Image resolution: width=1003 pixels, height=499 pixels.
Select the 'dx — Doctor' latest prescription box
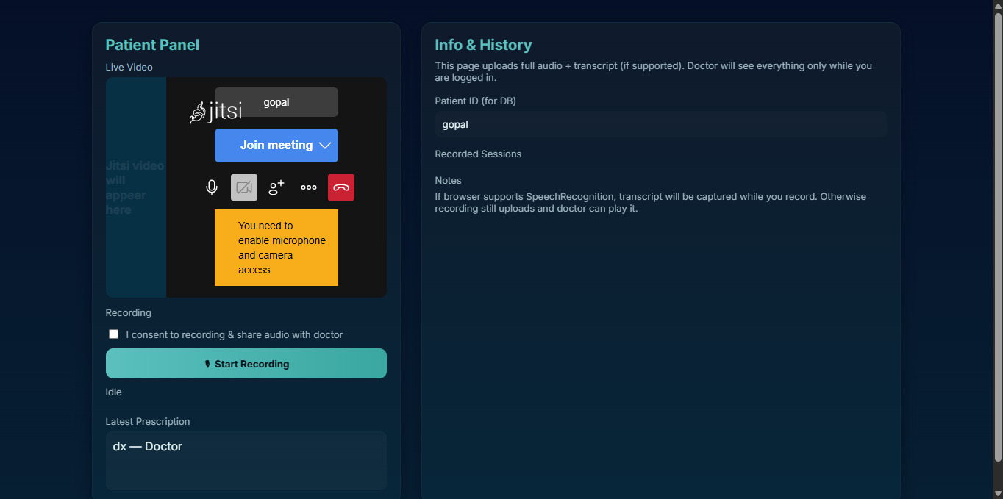click(246, 460)
